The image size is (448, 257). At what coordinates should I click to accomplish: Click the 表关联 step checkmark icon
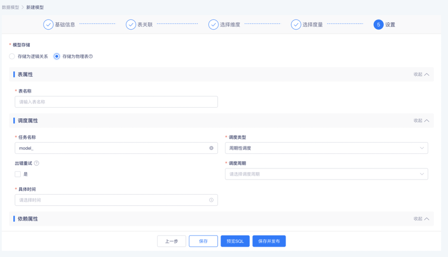tap(131, 24)
